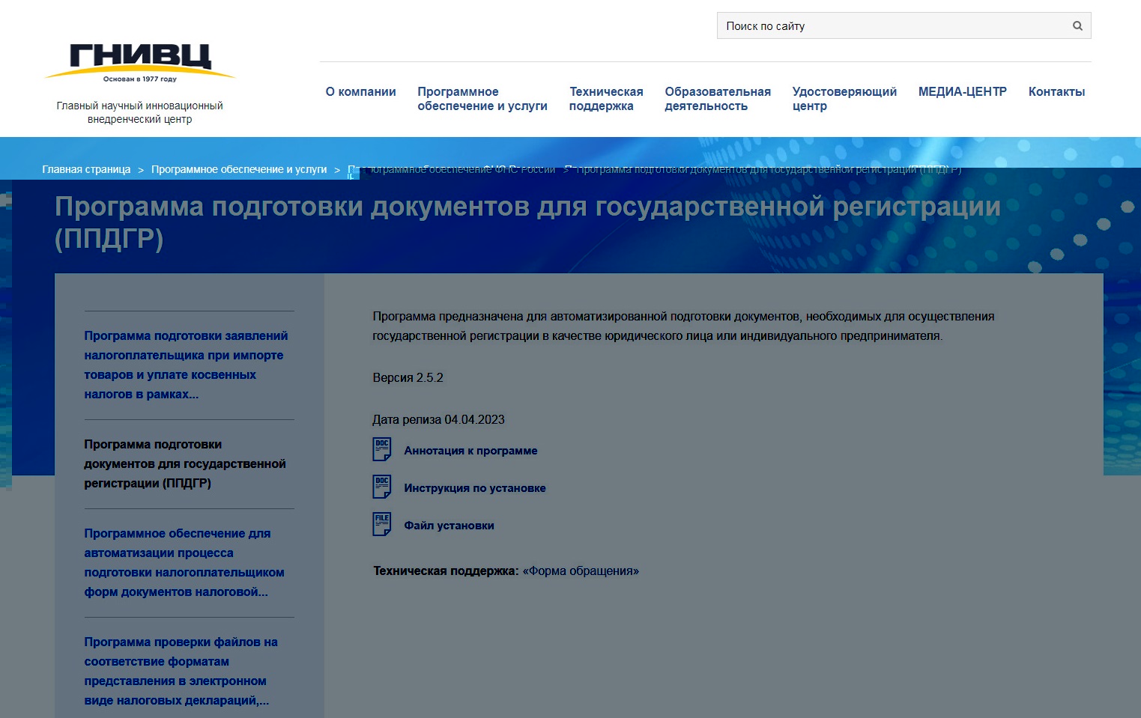Select sidebar item Программа подготовки документов (ППДГР)
Image resolution: width=1141 pixels, height=718 pixels.
(185, 463)
